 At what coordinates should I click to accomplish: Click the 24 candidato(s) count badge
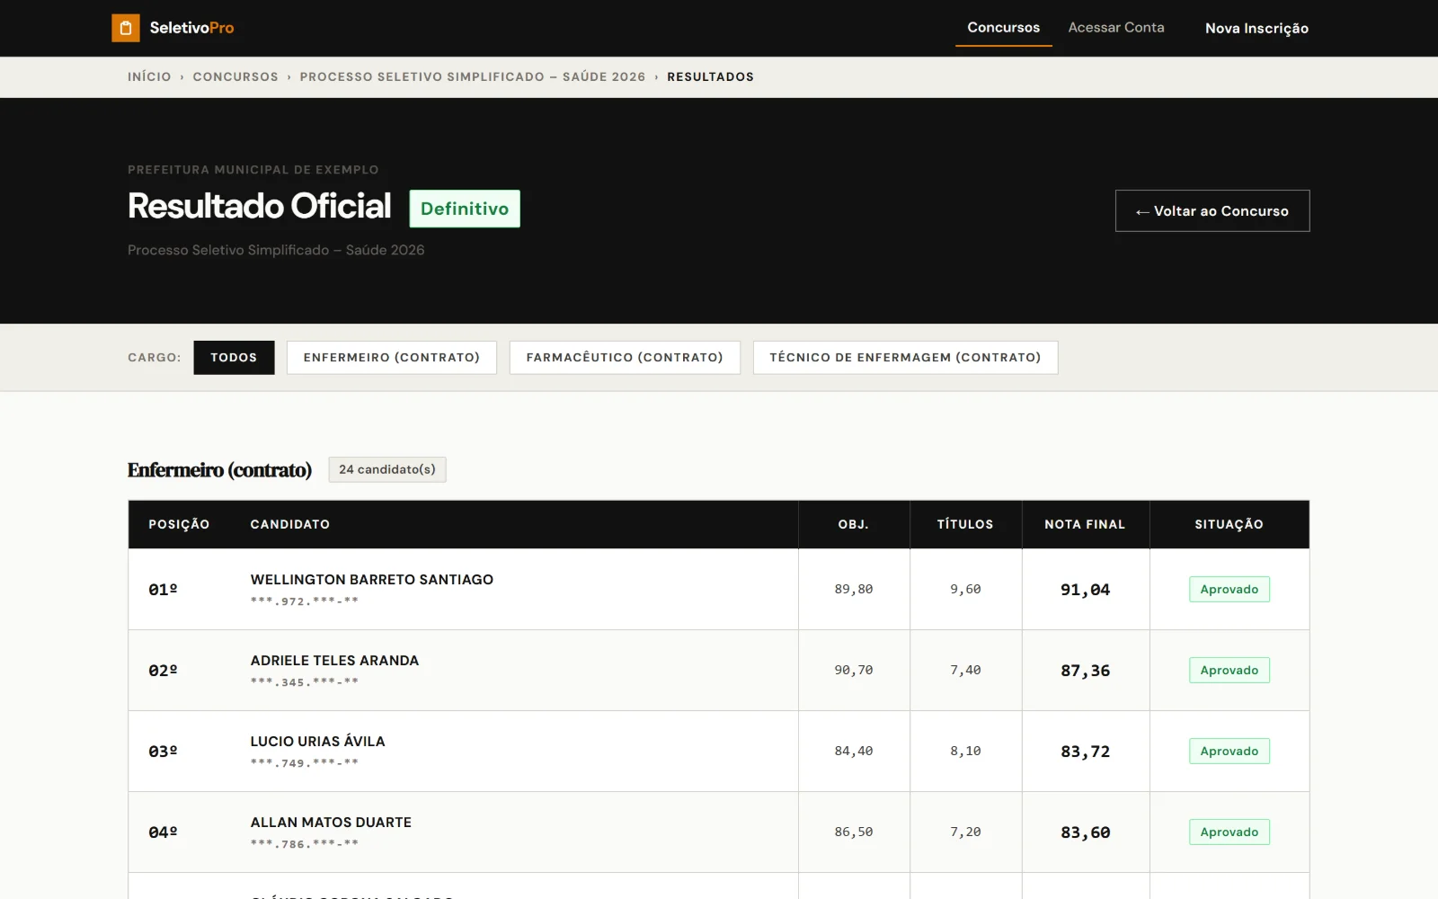coord(387,469)
